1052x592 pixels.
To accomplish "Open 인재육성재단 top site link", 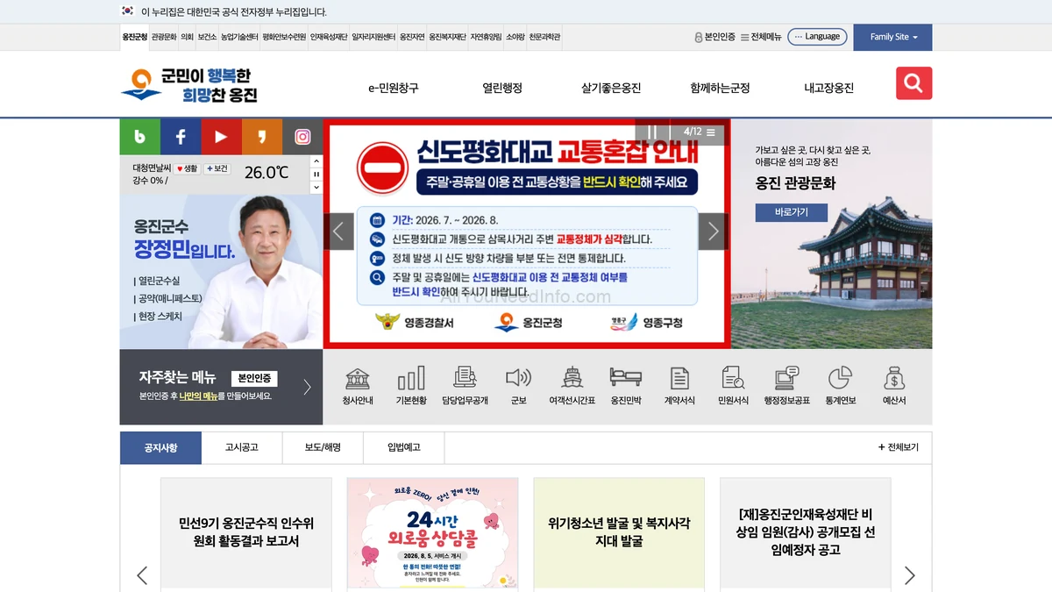I will [x=329, y=37].
